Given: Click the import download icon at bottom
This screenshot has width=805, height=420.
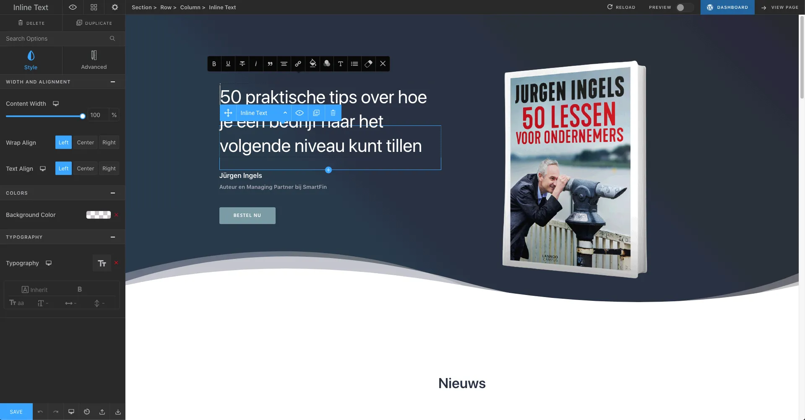Looking at the screenshot, I should point(118,412).
